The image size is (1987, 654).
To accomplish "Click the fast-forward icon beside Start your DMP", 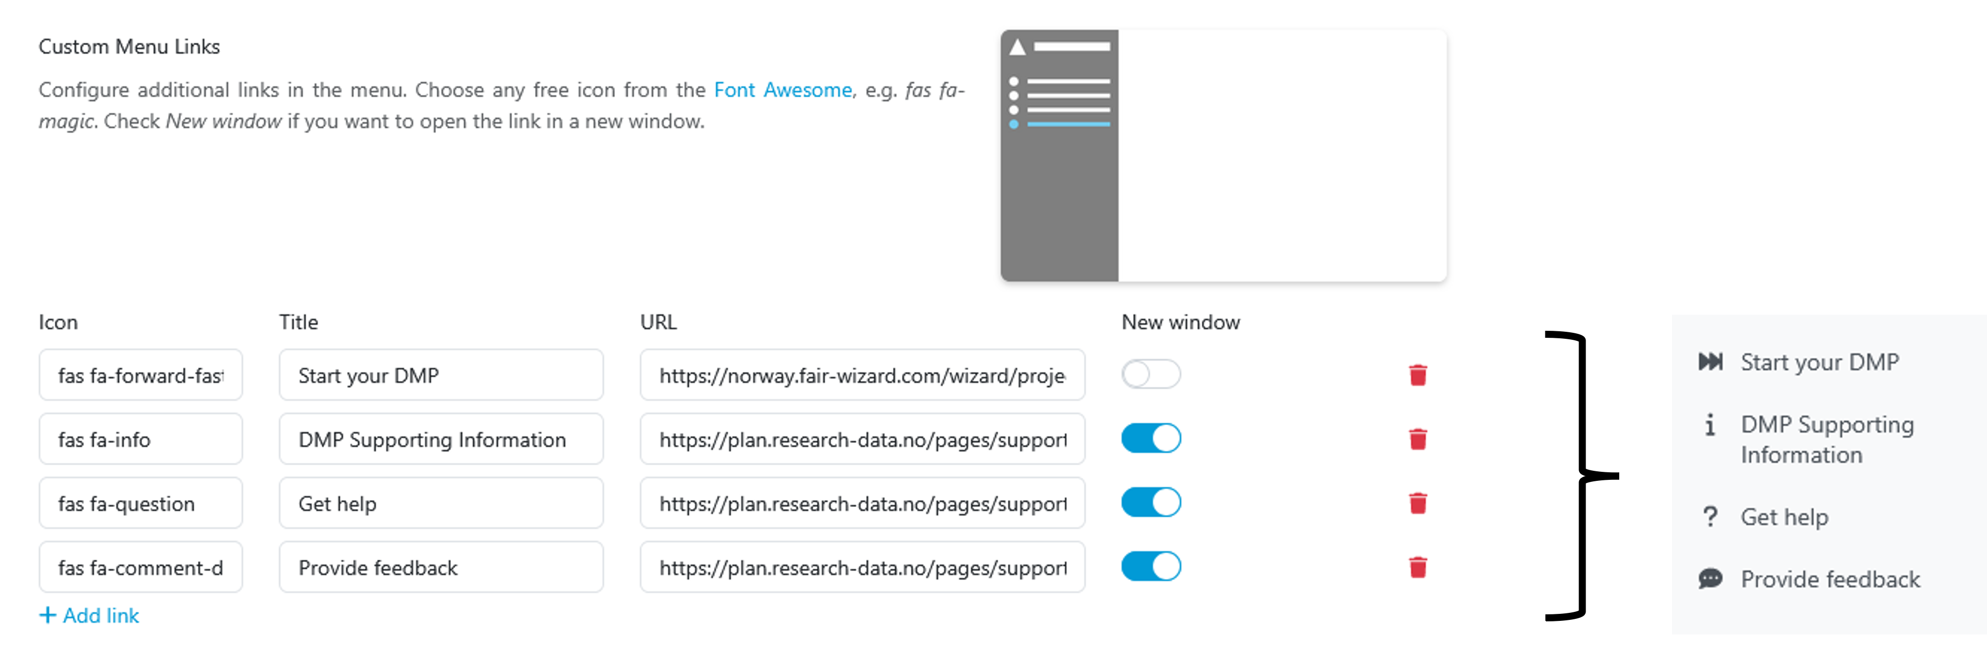I will coord(1711,361).
